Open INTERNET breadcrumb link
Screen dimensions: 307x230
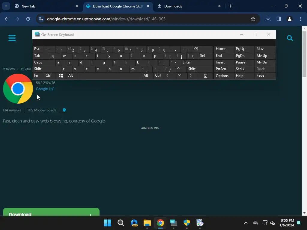click(26, 69)
